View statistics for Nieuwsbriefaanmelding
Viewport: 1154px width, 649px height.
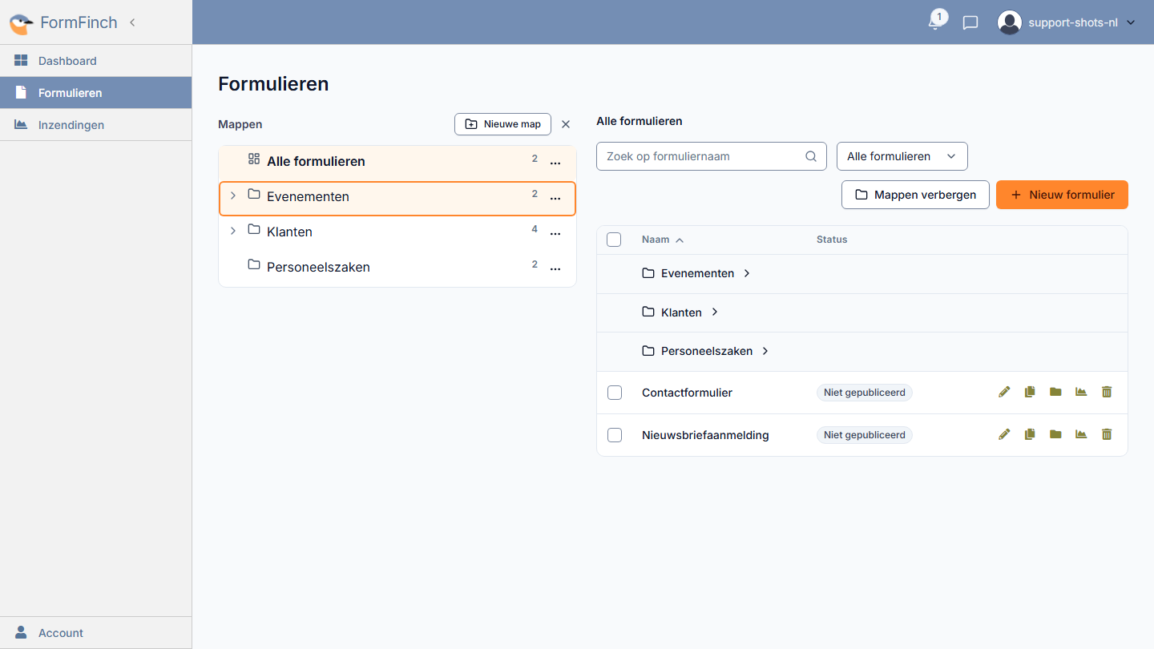coord(1081,434)
